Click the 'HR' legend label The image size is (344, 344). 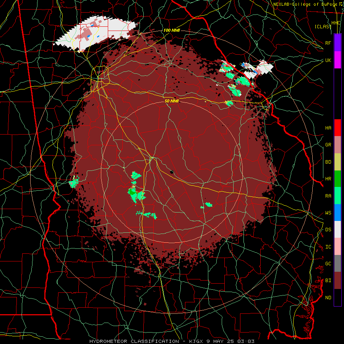tap(328, 179)
